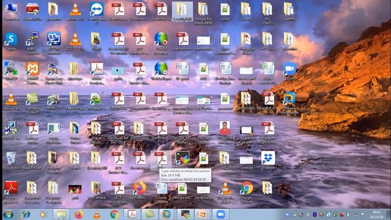Open File Explorer from the taskbar

pyautogui.click(x=61, y=215)
